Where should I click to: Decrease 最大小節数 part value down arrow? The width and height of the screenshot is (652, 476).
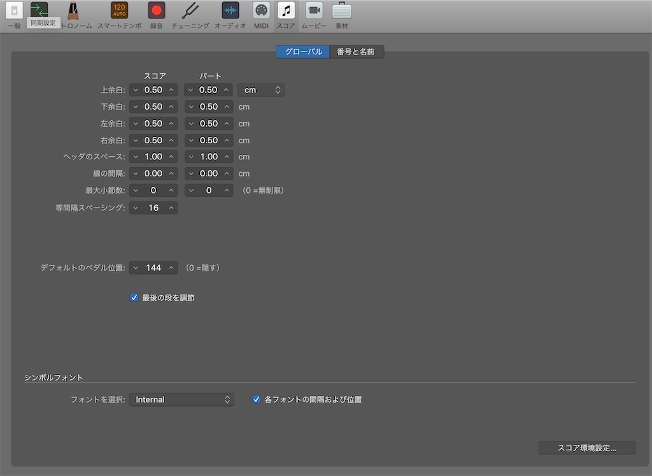[x=191, y=191]
